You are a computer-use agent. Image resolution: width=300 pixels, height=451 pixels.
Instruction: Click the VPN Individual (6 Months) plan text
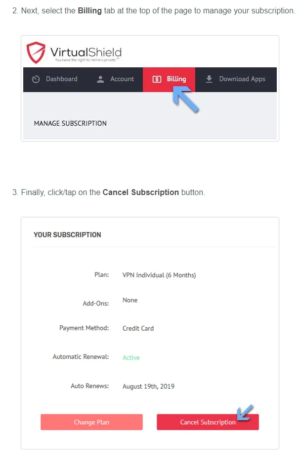click(x=159, y=275)
